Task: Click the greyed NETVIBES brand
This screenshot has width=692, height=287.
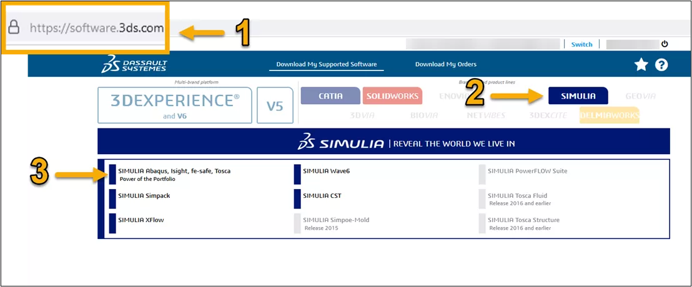Action: point(486,115)
